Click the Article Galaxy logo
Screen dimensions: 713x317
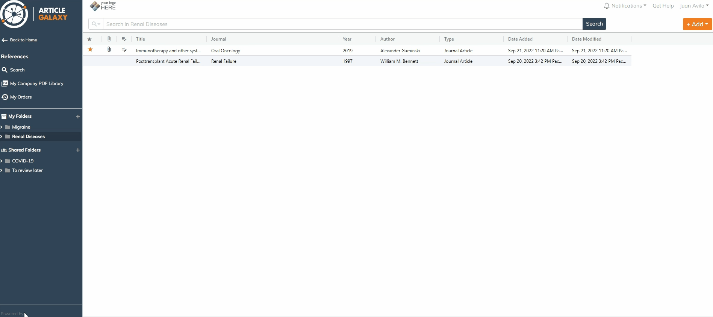(x=34, y=14)
